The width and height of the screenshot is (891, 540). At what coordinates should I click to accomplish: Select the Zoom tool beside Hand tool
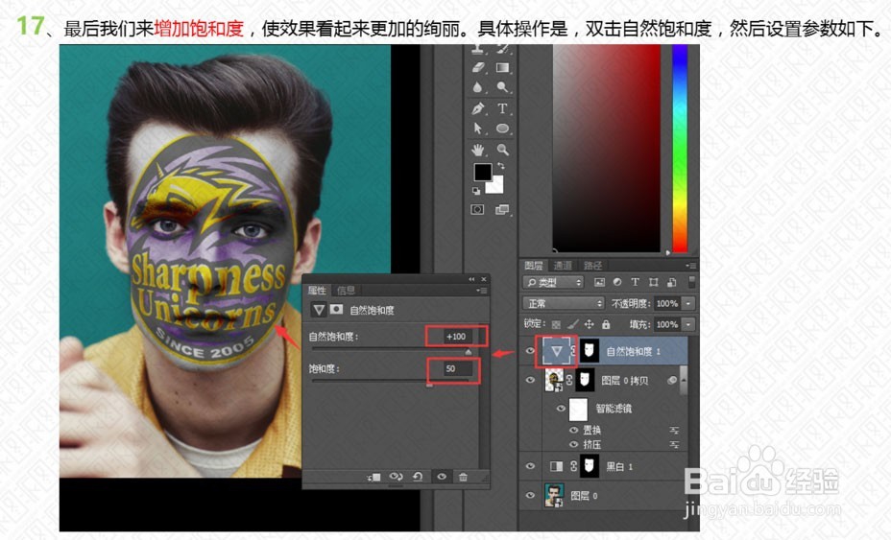pos(503,150)
